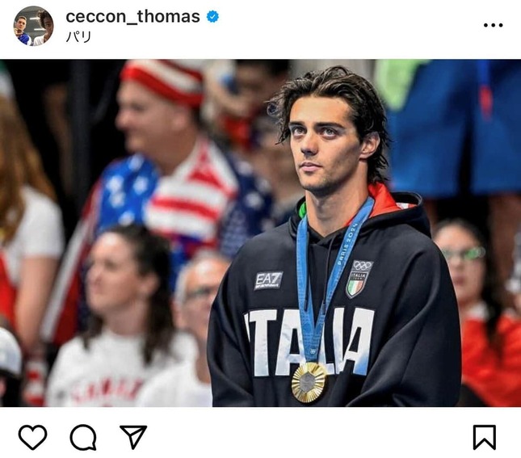Click the EA7 logo on the hoodie
The width and height of the screenshot is (521, 458).
tap(268, 280)
